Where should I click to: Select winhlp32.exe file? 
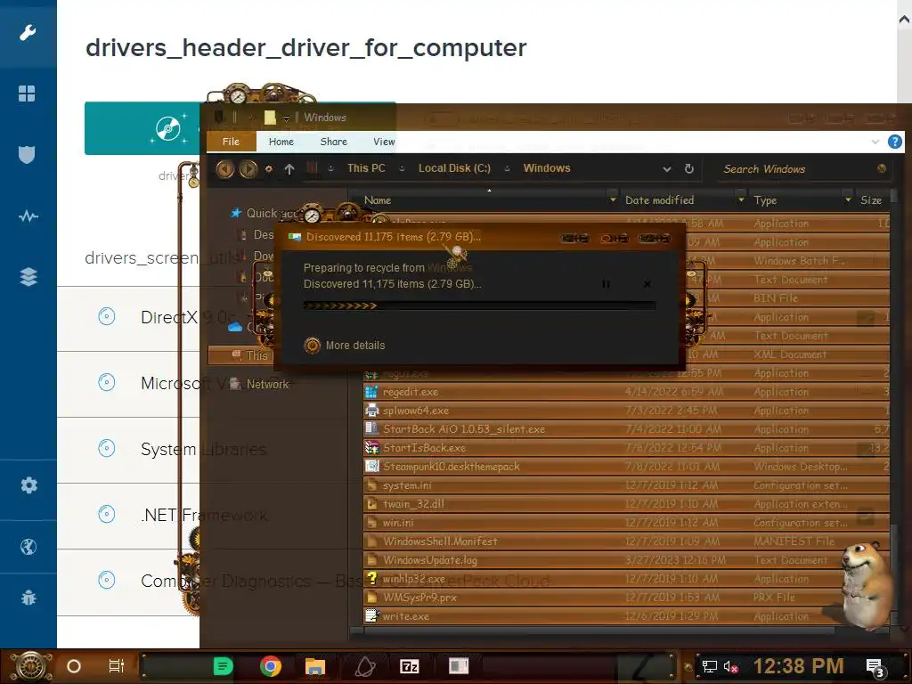[x=626, y=579]
